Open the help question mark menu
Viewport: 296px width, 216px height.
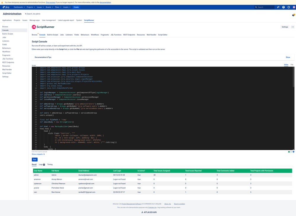click(283, 7)
